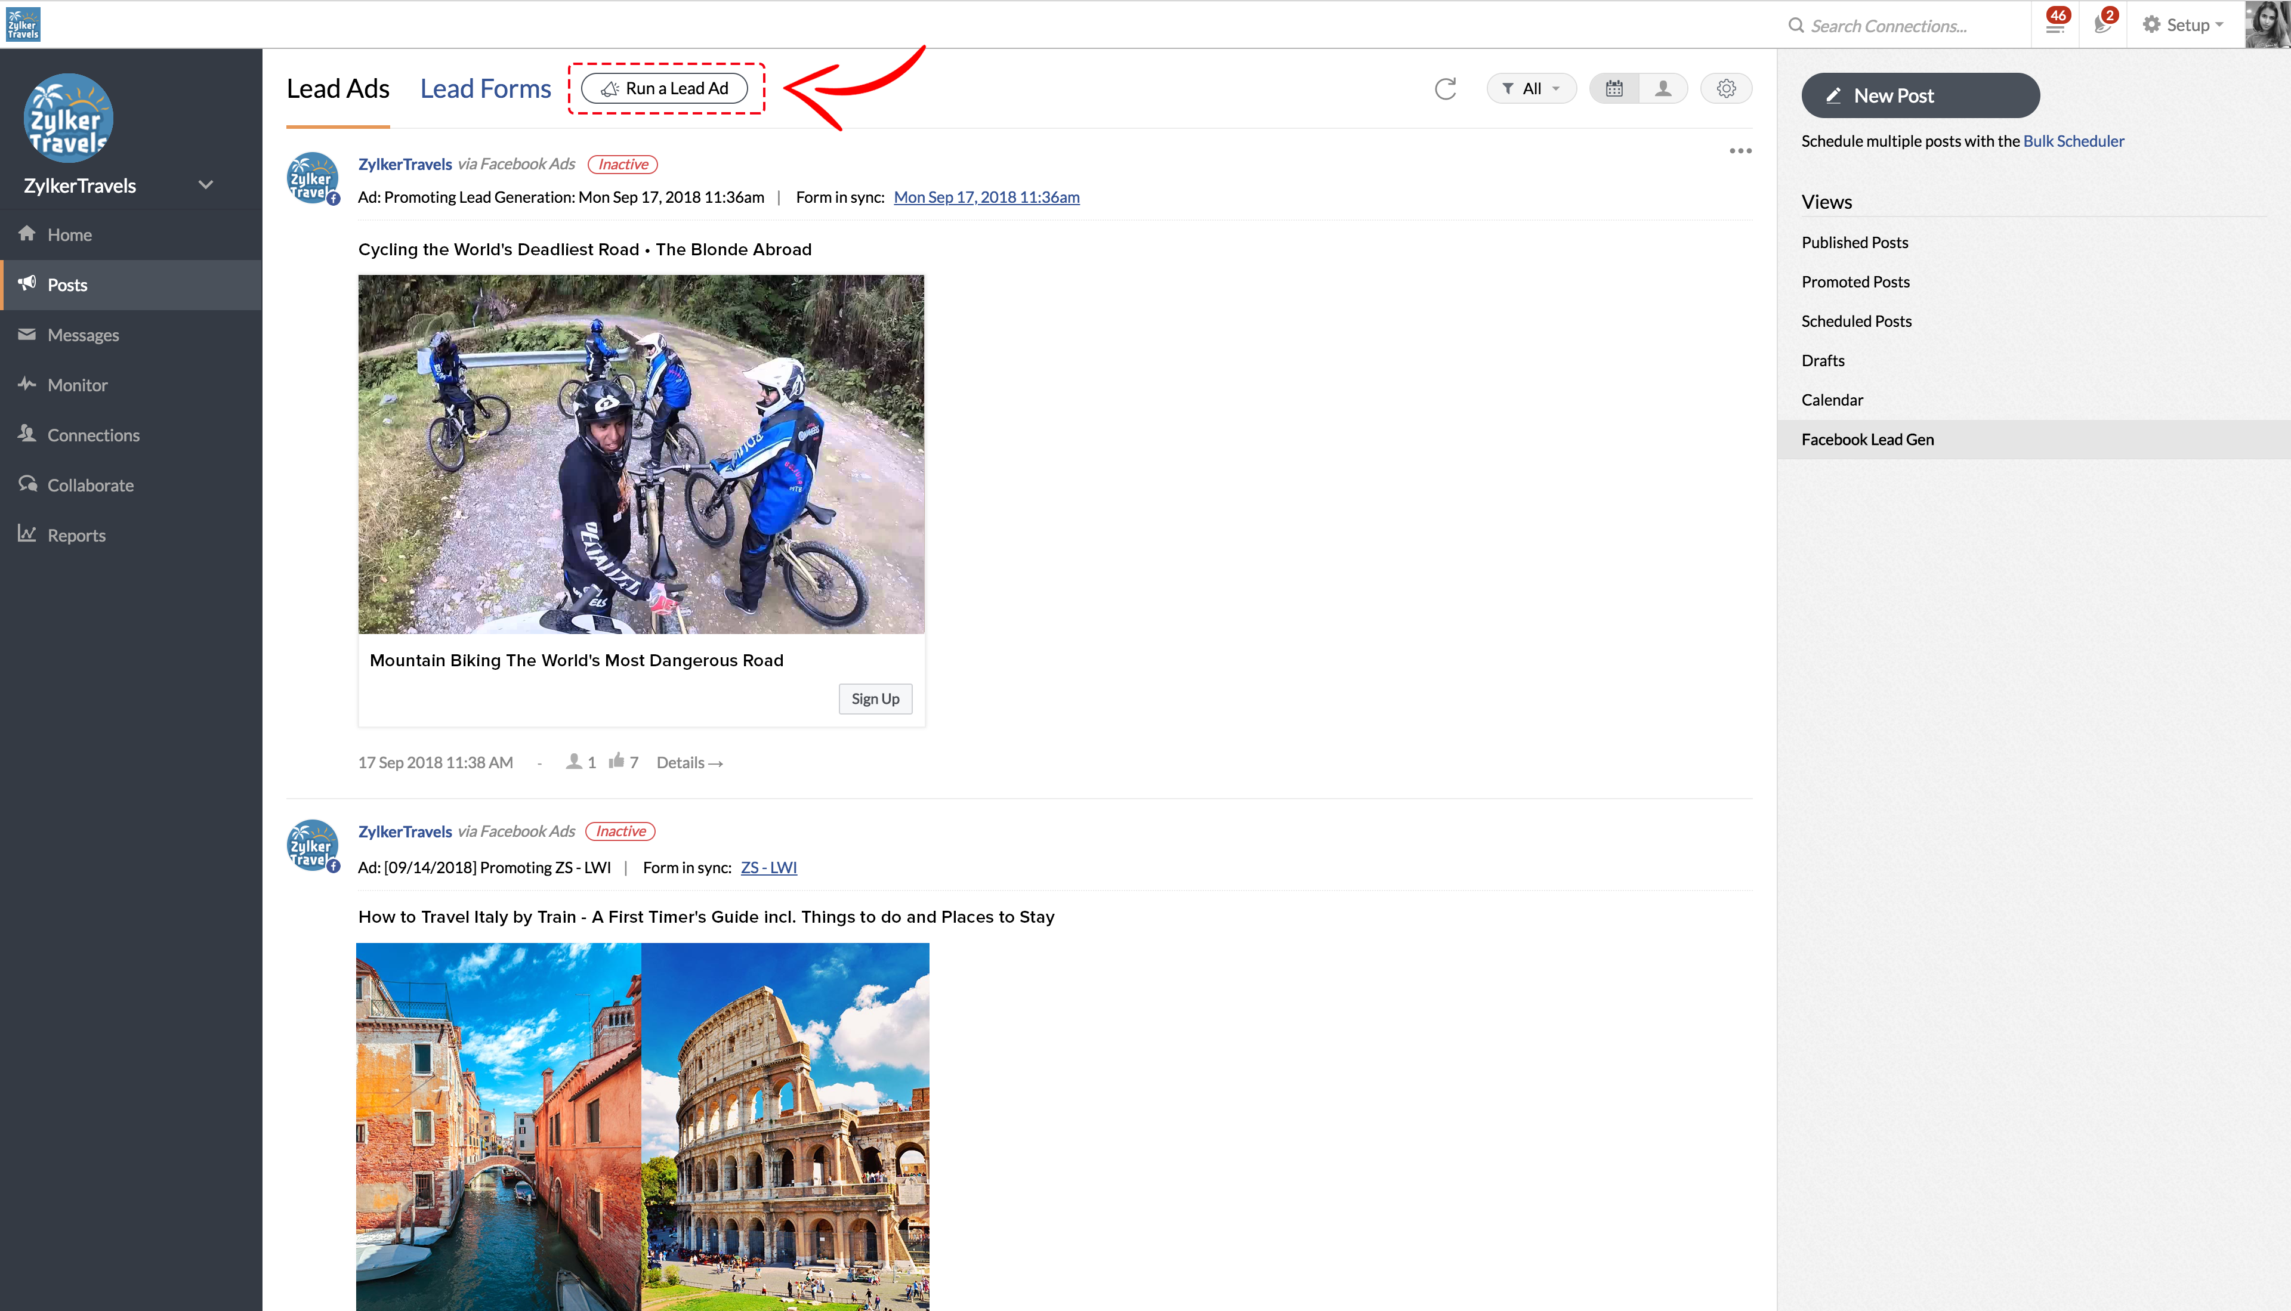The image size is (2291, 1311).
Task: Open the mountain biking ad thumbnail image
Action: 641,454
